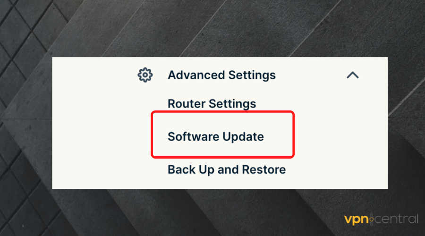Click the word 'Update' inside the red box
425x236 pixels.
click(x=243, y=137)
